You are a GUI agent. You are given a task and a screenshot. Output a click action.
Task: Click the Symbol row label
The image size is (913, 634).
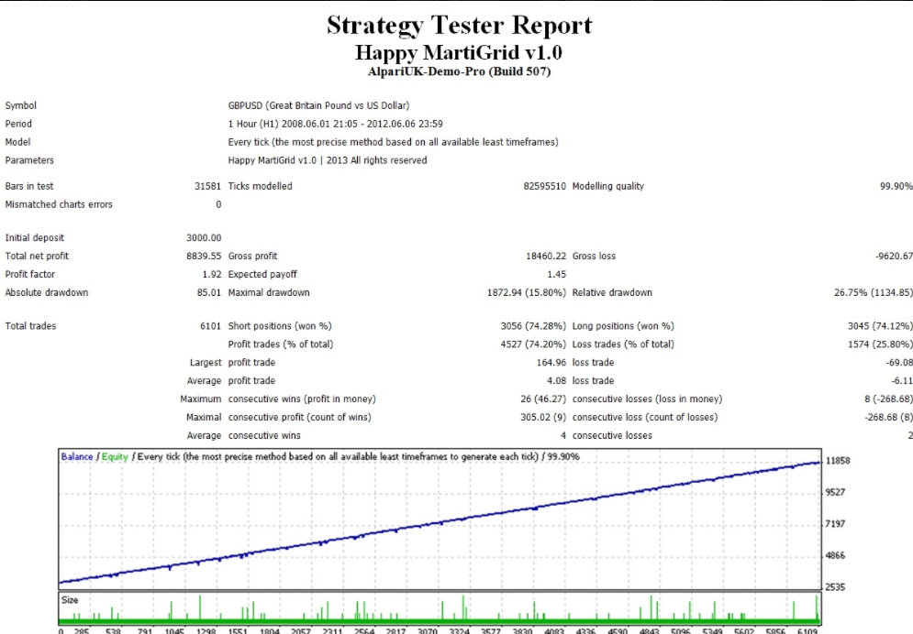(x=20, y=105)
